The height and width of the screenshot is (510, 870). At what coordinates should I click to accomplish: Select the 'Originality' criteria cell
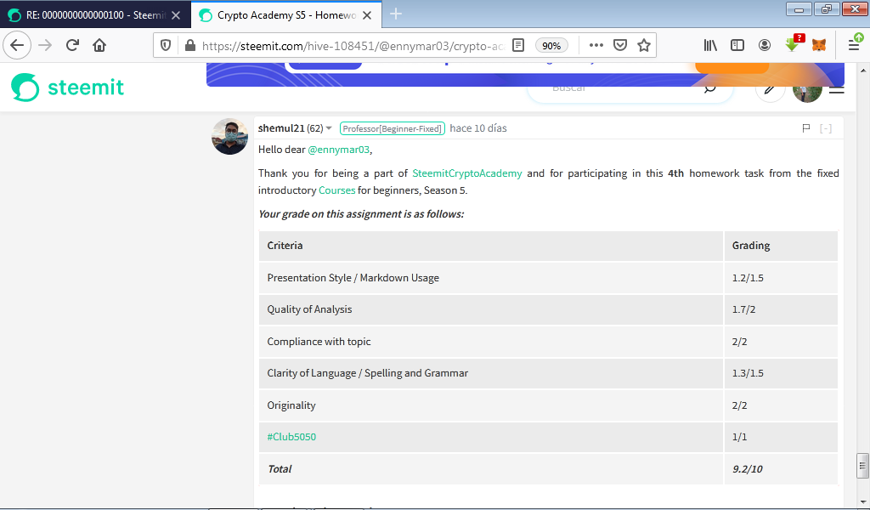click(x=491, y=405)
